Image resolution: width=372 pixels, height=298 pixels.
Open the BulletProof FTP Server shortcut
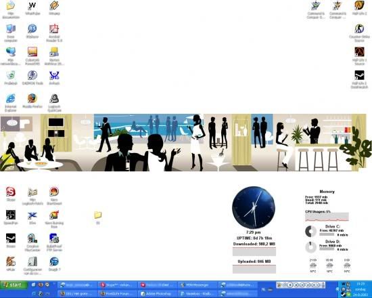(x=54, y=242)
